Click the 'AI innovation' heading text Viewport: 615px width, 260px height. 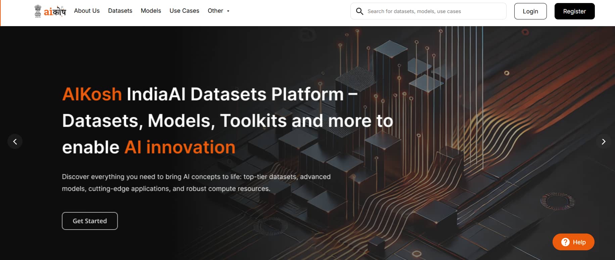[x=180, y=147]
